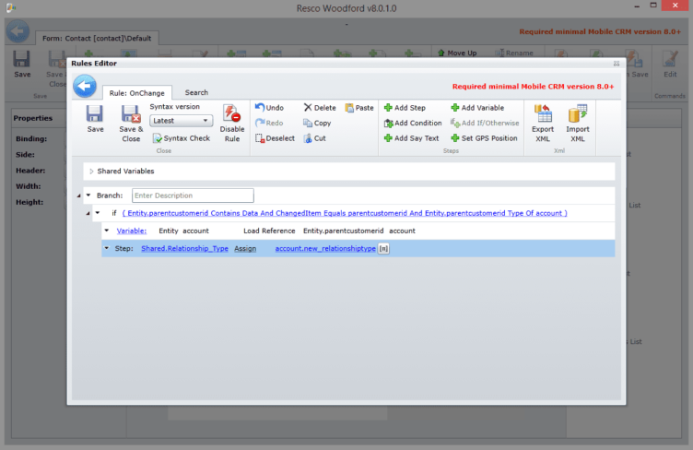Export the rule to XML
This screenshot has height=450, width=693.
(x=543, y=122)
